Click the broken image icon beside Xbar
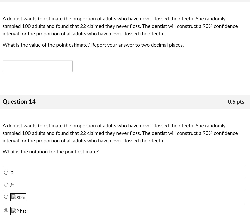The height and width of the screenshot is (220, 250). pyautogui.click(x=14, y=197)
